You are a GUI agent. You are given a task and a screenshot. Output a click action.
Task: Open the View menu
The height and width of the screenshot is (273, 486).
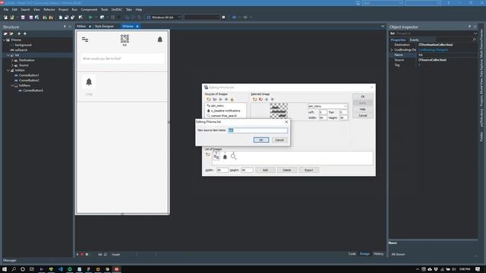click(x=36, y=10)
